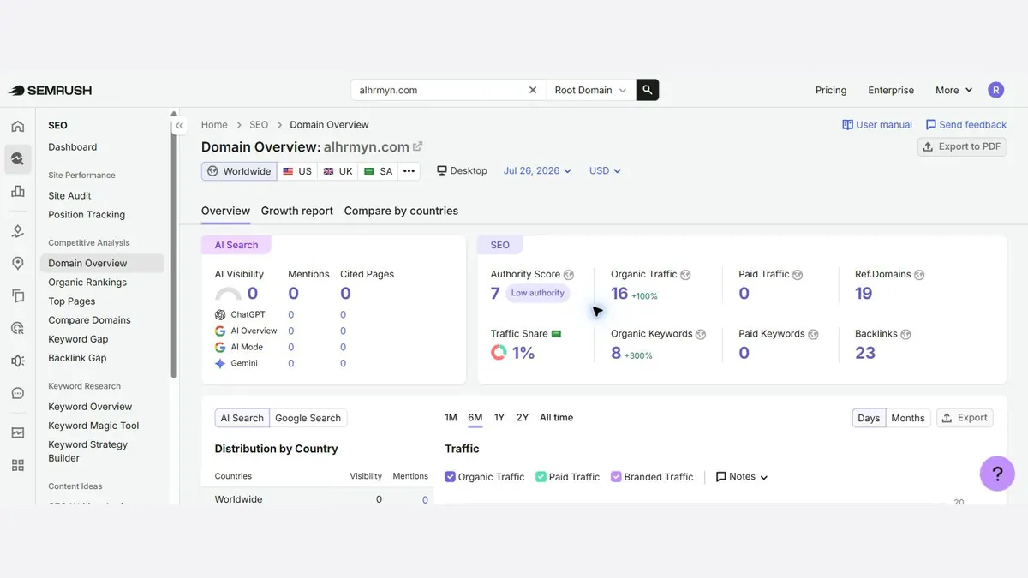Toggle the Branded Traffic checkbox
This screenshot has height=578, width=1028.
[616, 477]
